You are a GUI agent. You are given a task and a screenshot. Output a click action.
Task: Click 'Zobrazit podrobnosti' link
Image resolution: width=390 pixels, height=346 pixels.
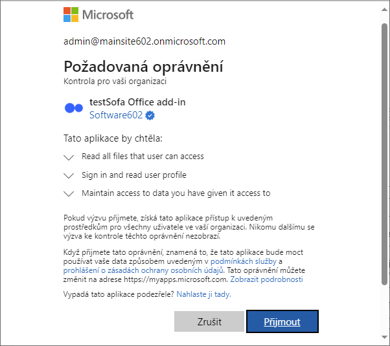(268, 279)
